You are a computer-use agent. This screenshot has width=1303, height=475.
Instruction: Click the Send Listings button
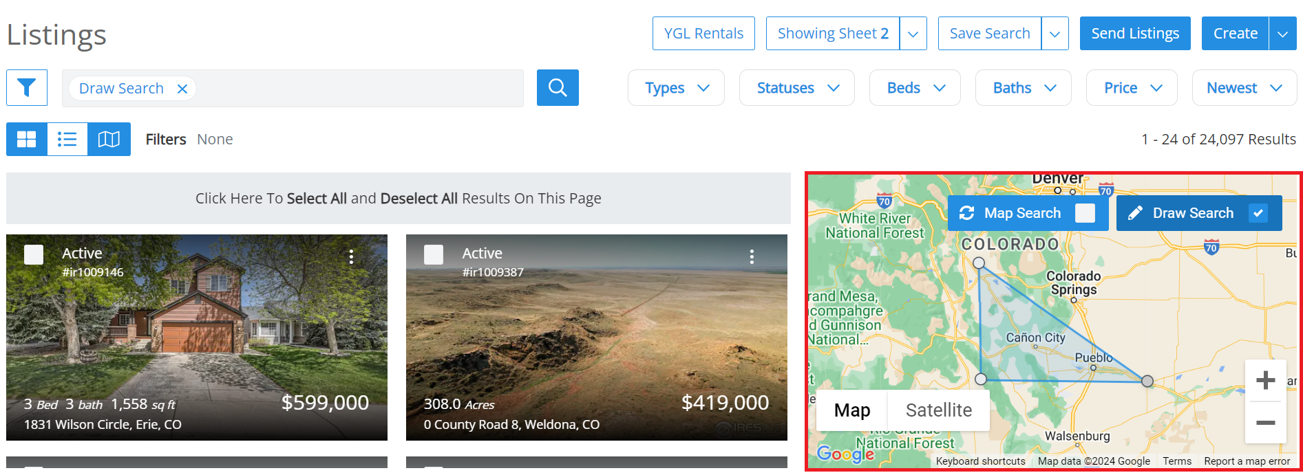pyautogui.click(x=1135, y=34)
